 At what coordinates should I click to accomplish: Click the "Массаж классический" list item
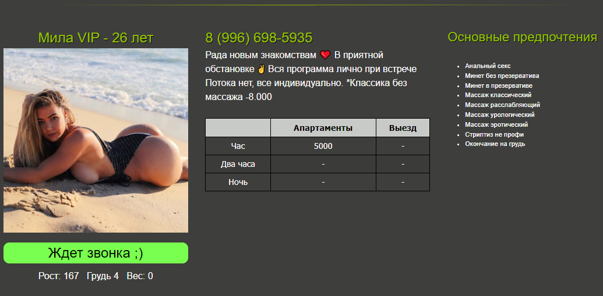coord(498,95)
